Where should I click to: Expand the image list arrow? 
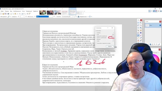[x=85, y=11]
